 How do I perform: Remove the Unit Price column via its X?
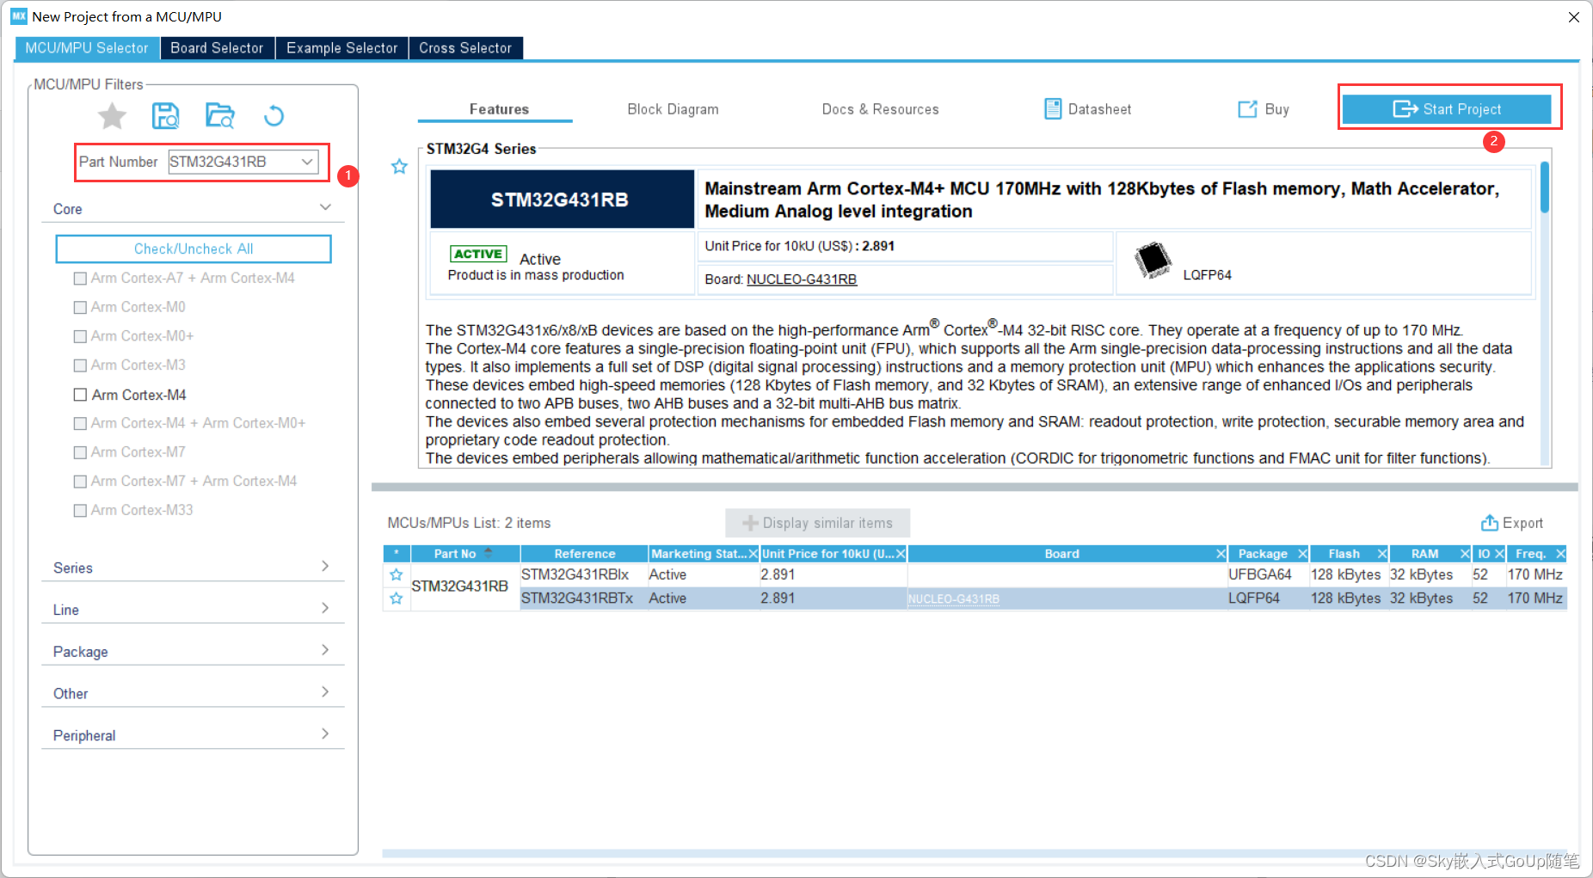coord(901,554)
